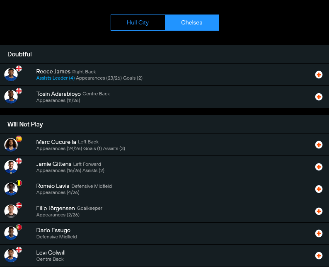Click injury cross icon for Reece James
This screenshot has width=329, height=267.
[x=319, y=75]
